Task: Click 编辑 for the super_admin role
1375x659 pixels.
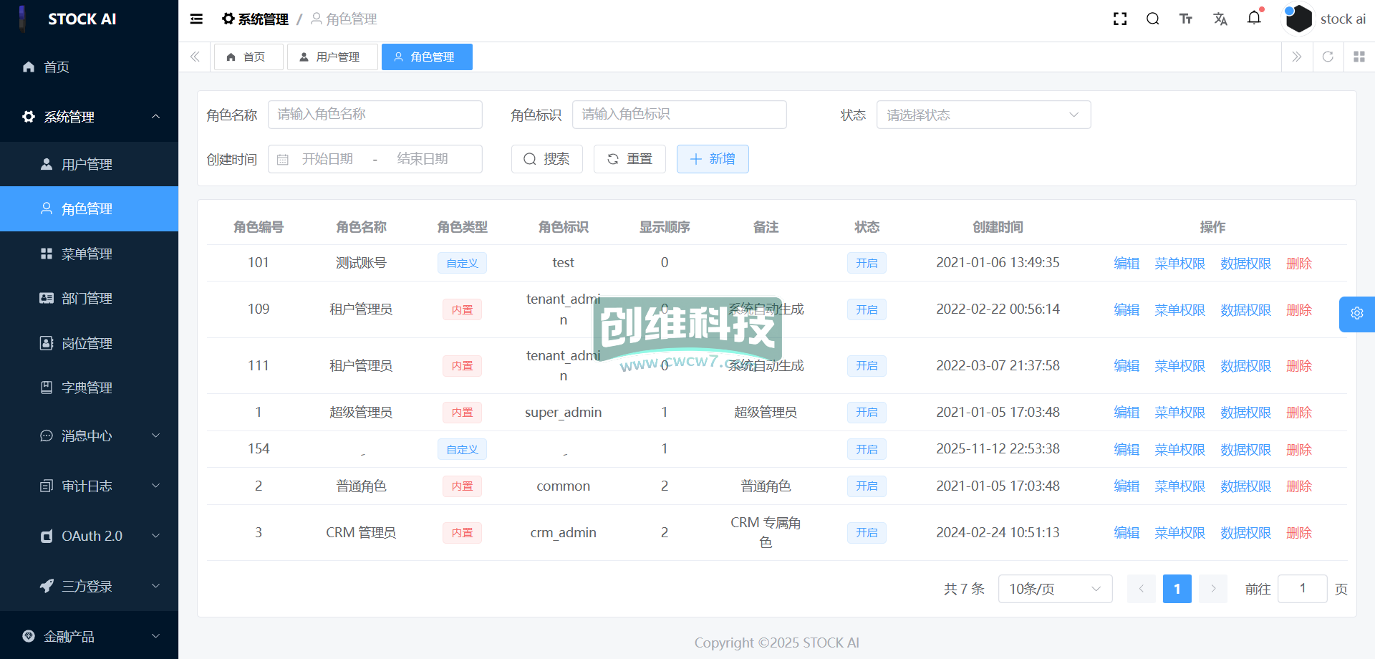Action: click(x=1126, y=413)
